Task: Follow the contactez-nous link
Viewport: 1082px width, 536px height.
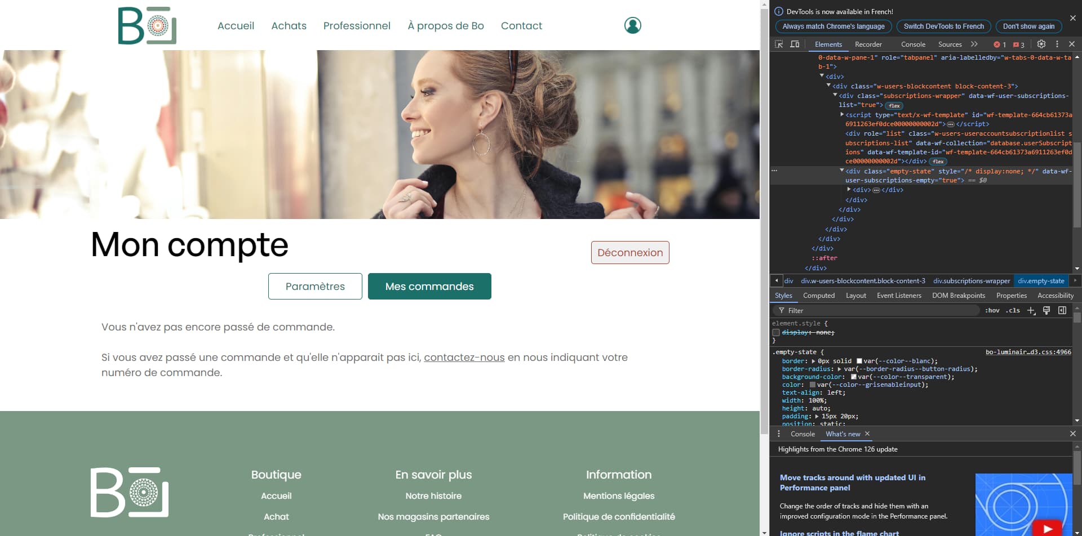Action: click(464, 358)
